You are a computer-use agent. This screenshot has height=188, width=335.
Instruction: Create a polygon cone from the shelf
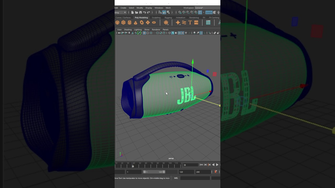(136, 23)
